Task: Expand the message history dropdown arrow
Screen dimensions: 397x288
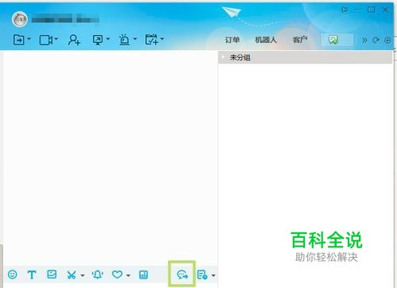Action: (x=214, y=275)
